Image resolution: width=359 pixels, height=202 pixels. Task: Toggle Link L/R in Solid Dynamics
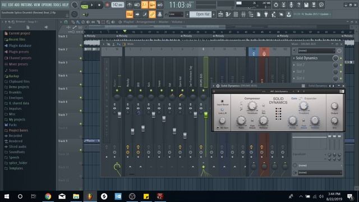[x=222, y=110]
